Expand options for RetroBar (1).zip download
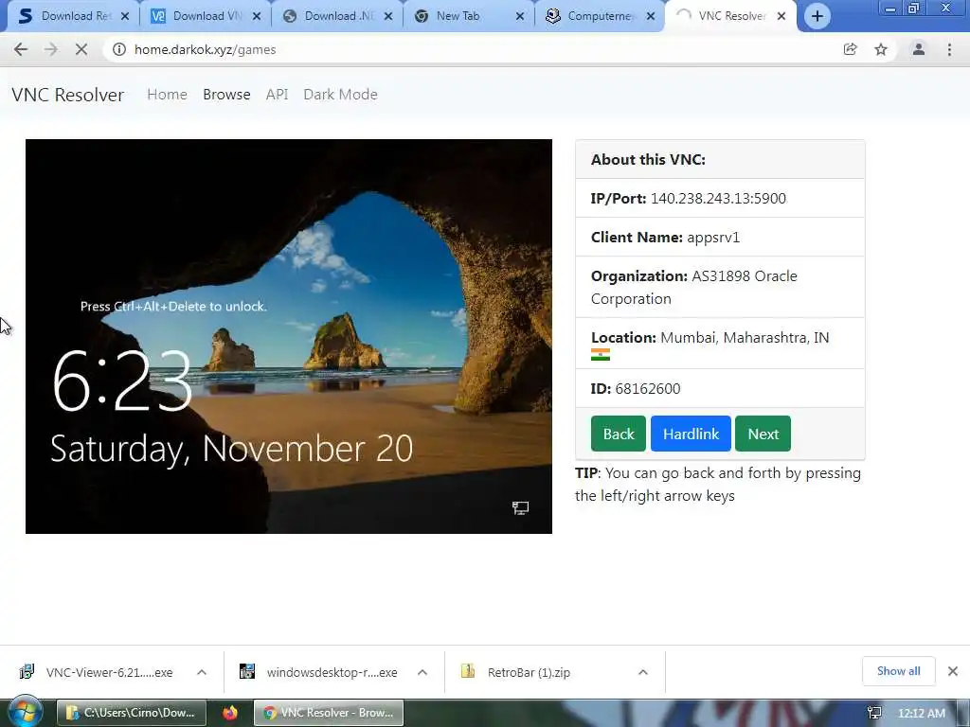Image resolution: width=970 pixels, height=727 pixels. click(x=643, y=672)
